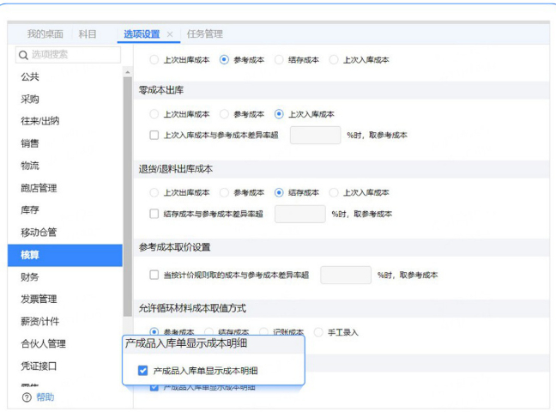This screenshot has height=412, width=556.
Task: Choose 上次入库成本 under 零成本出库
Action: point(279,114)
